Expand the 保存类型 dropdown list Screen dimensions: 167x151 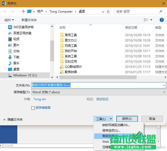164,92
